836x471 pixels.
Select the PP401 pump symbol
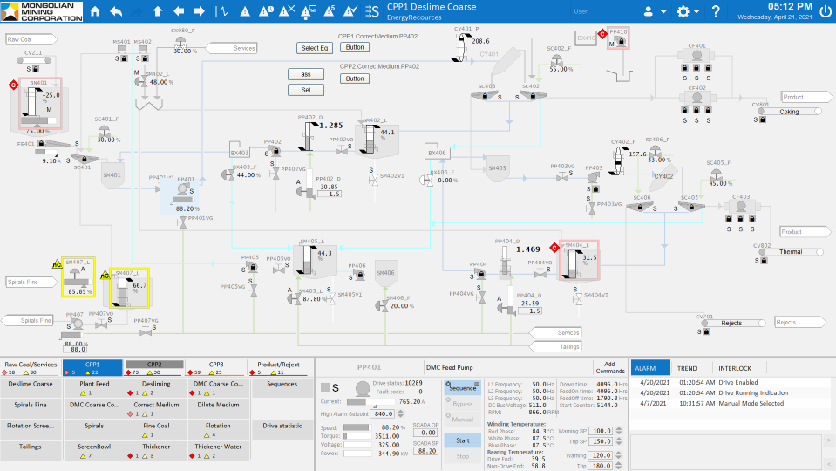(183, 188)
